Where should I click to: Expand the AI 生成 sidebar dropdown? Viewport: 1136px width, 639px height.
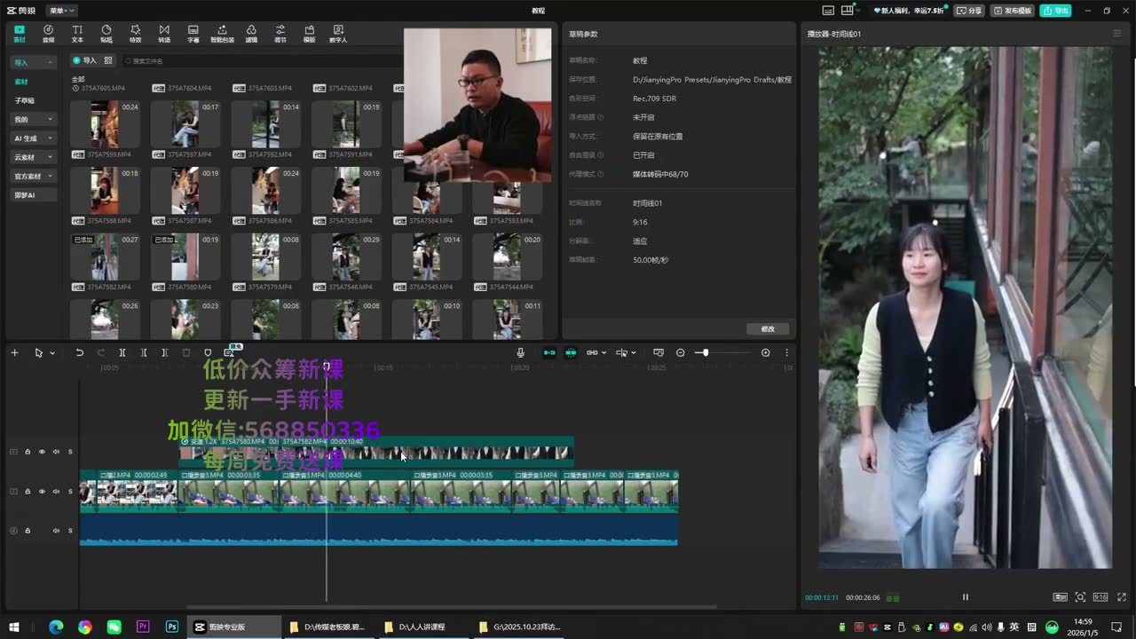coord(34,138)
